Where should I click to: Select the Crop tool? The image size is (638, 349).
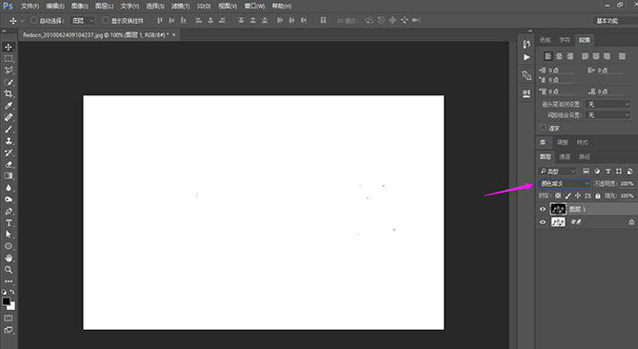tap(9, 93)
